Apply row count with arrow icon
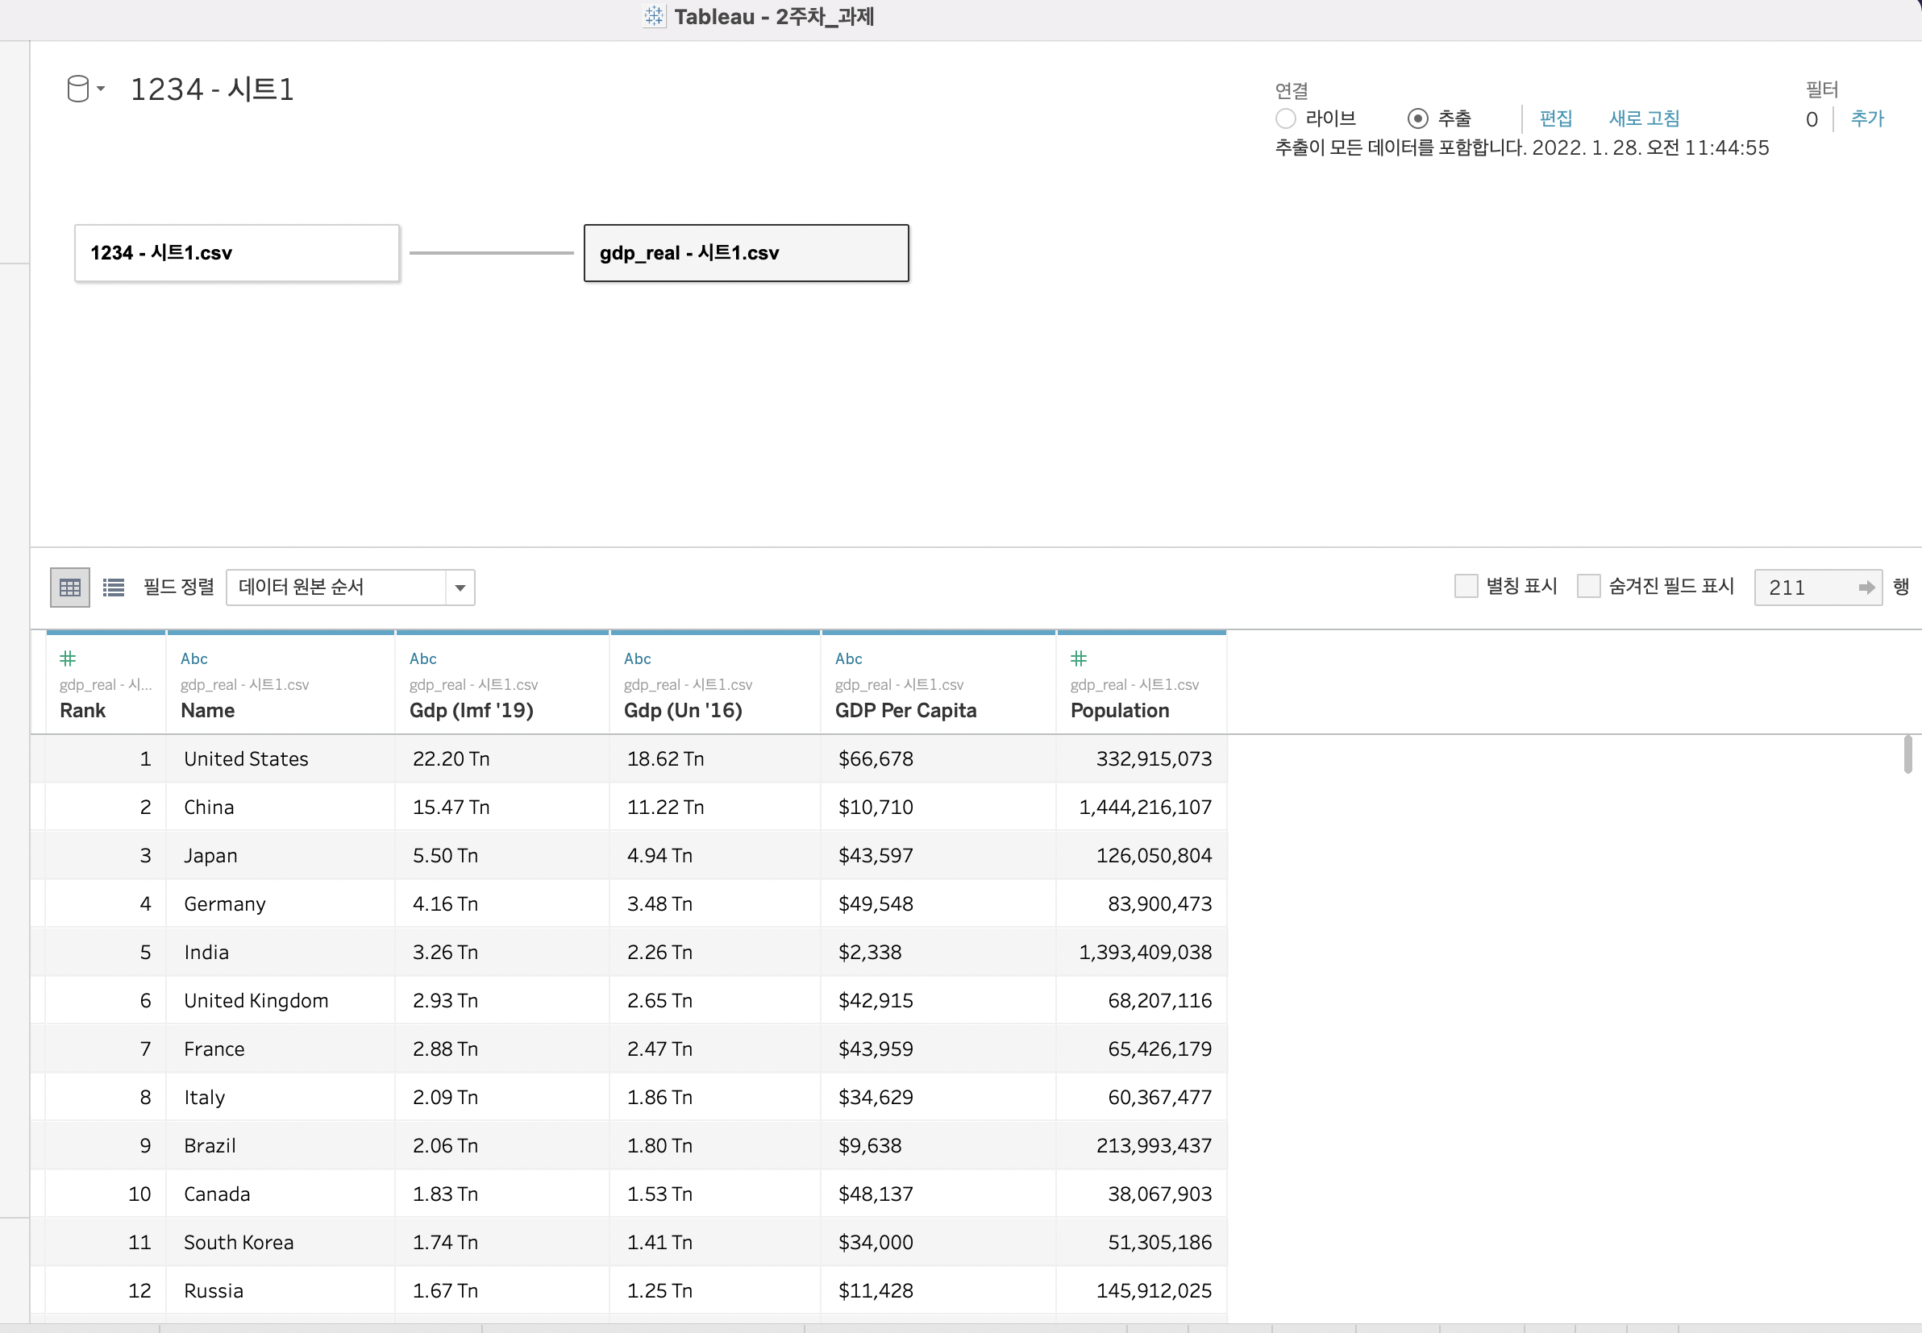 coord(1866,588)
